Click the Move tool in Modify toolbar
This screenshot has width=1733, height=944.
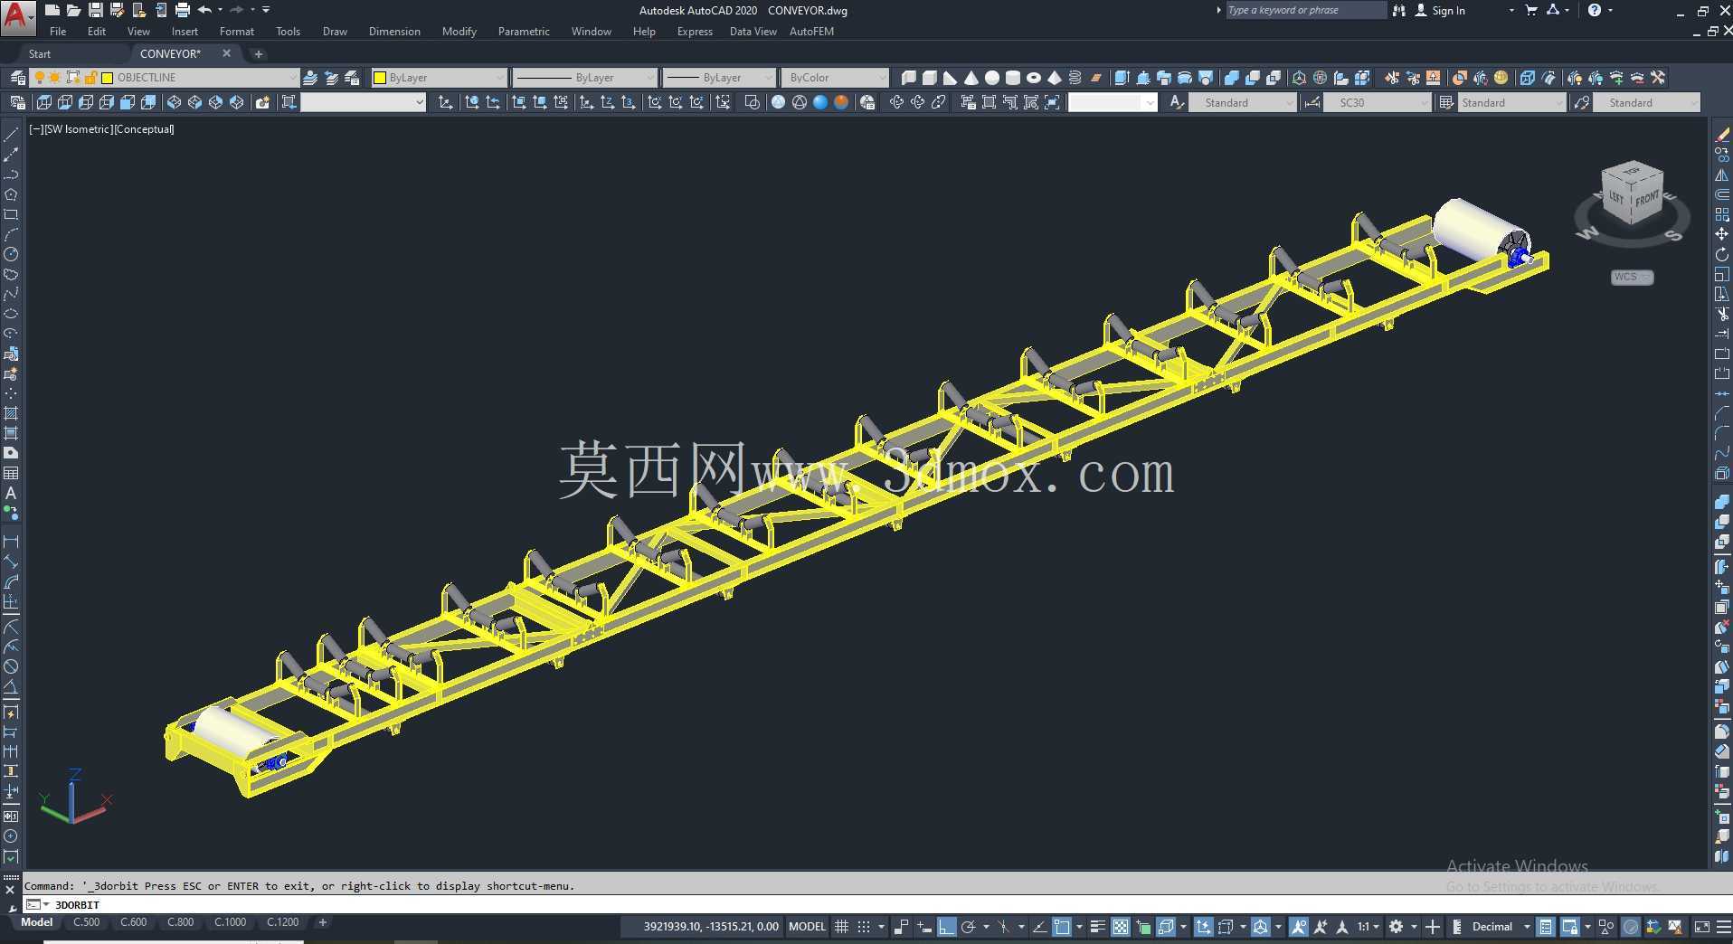[1722, 234]
